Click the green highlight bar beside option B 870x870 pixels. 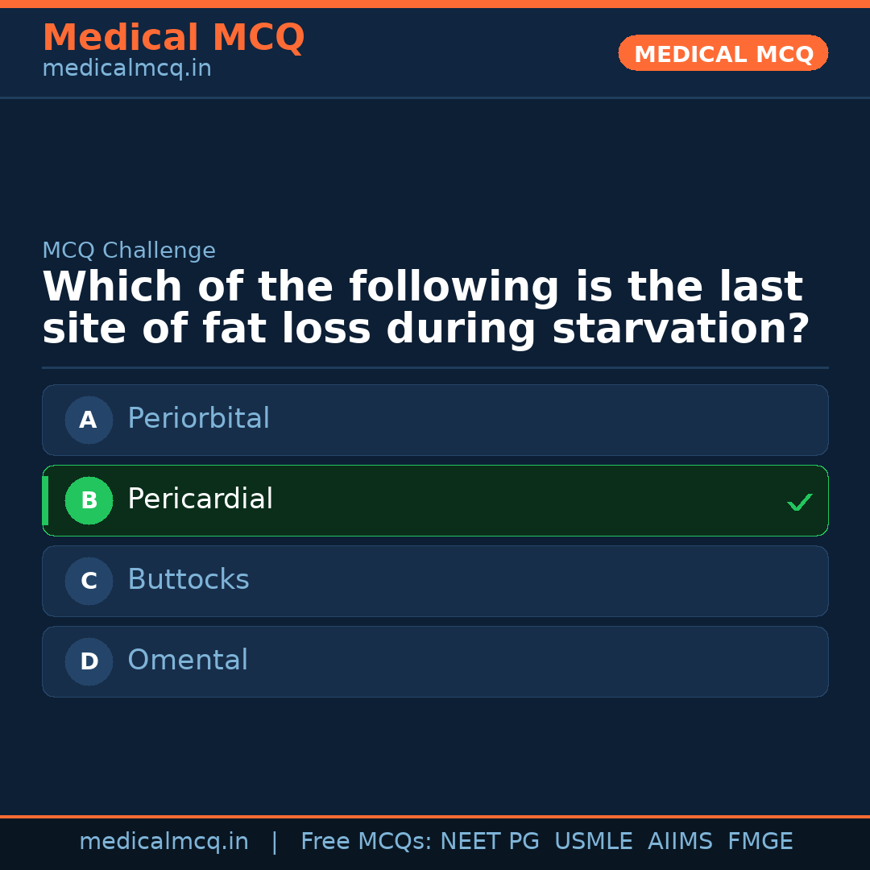point(45,500)
